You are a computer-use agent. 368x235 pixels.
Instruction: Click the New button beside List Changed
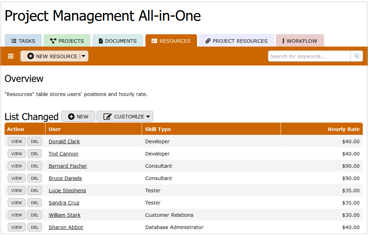pos(78,117)
